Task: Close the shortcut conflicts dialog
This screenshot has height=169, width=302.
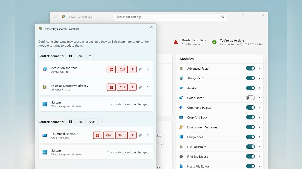Action: (x=151, y=27)
